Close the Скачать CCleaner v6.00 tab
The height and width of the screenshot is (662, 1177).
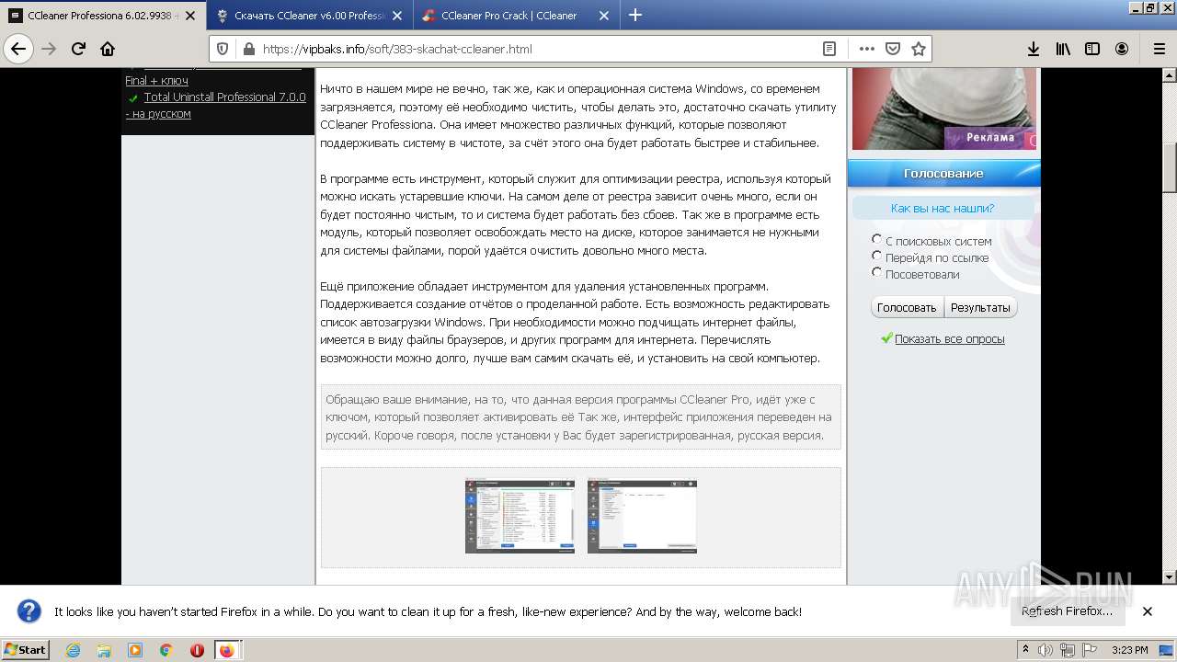click(396, 15)
